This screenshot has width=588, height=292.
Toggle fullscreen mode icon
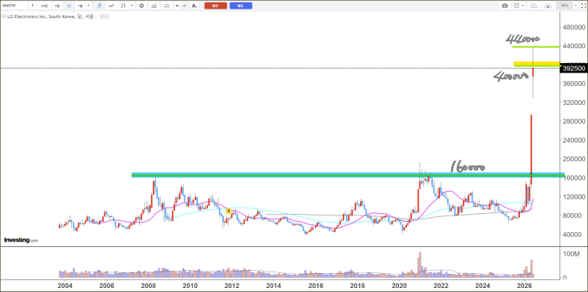(x=583, y=6)
